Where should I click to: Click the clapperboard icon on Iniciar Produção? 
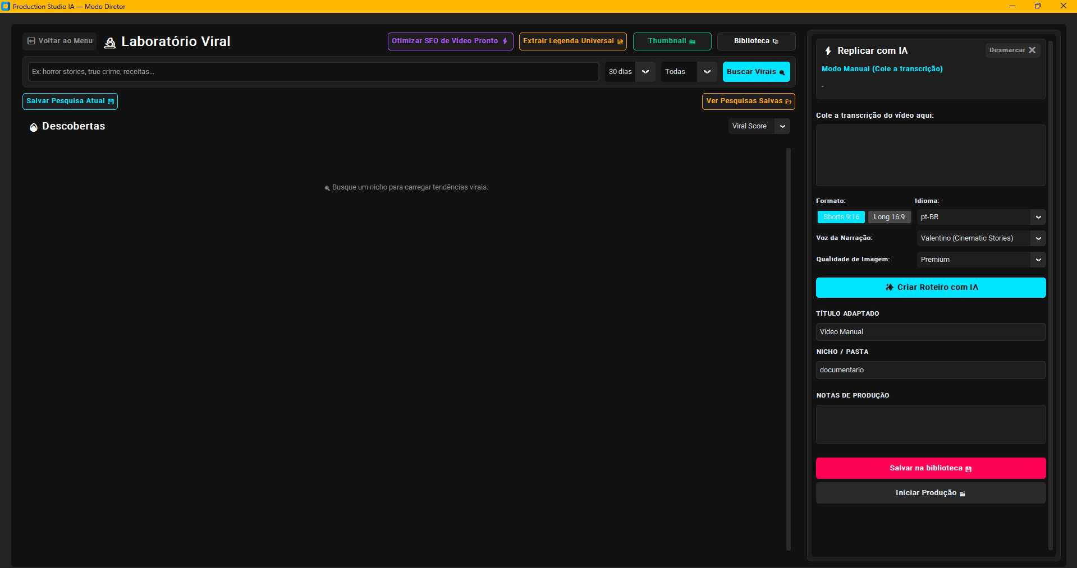coord(963,493)
